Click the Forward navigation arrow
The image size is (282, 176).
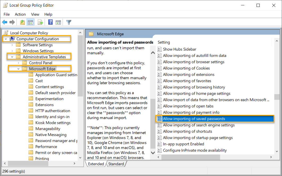coord(12,22)
